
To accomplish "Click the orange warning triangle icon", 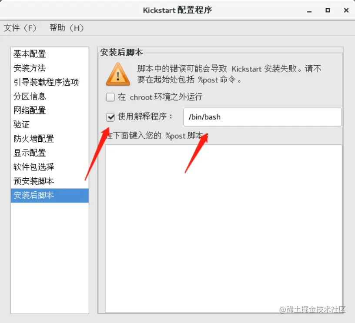I will [118, 74].
